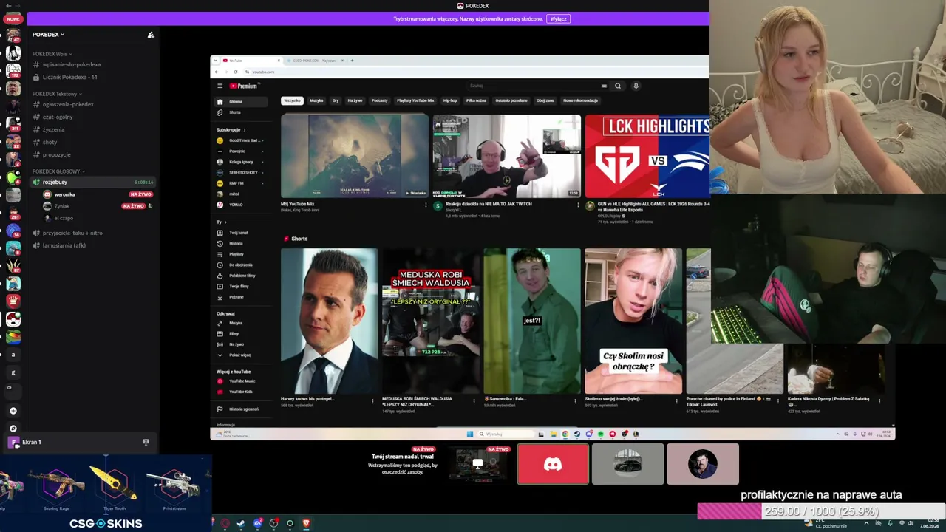Viewport: 946px width, 532px height.
Task: Open the LCK Highlights video thumbnail
Action: (647, 156)
